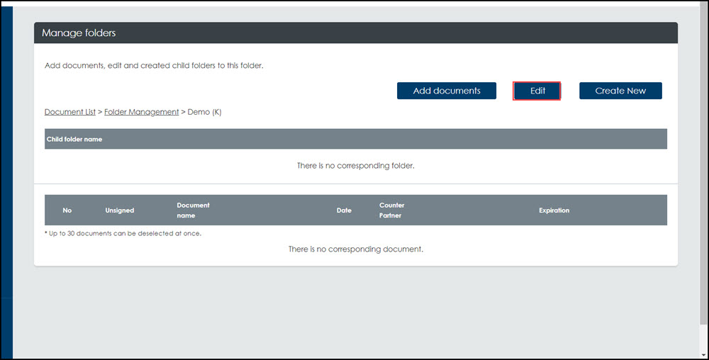This screenshot has width=709, height=360.
Task: Select the Create New button
Action: [620, 91]
